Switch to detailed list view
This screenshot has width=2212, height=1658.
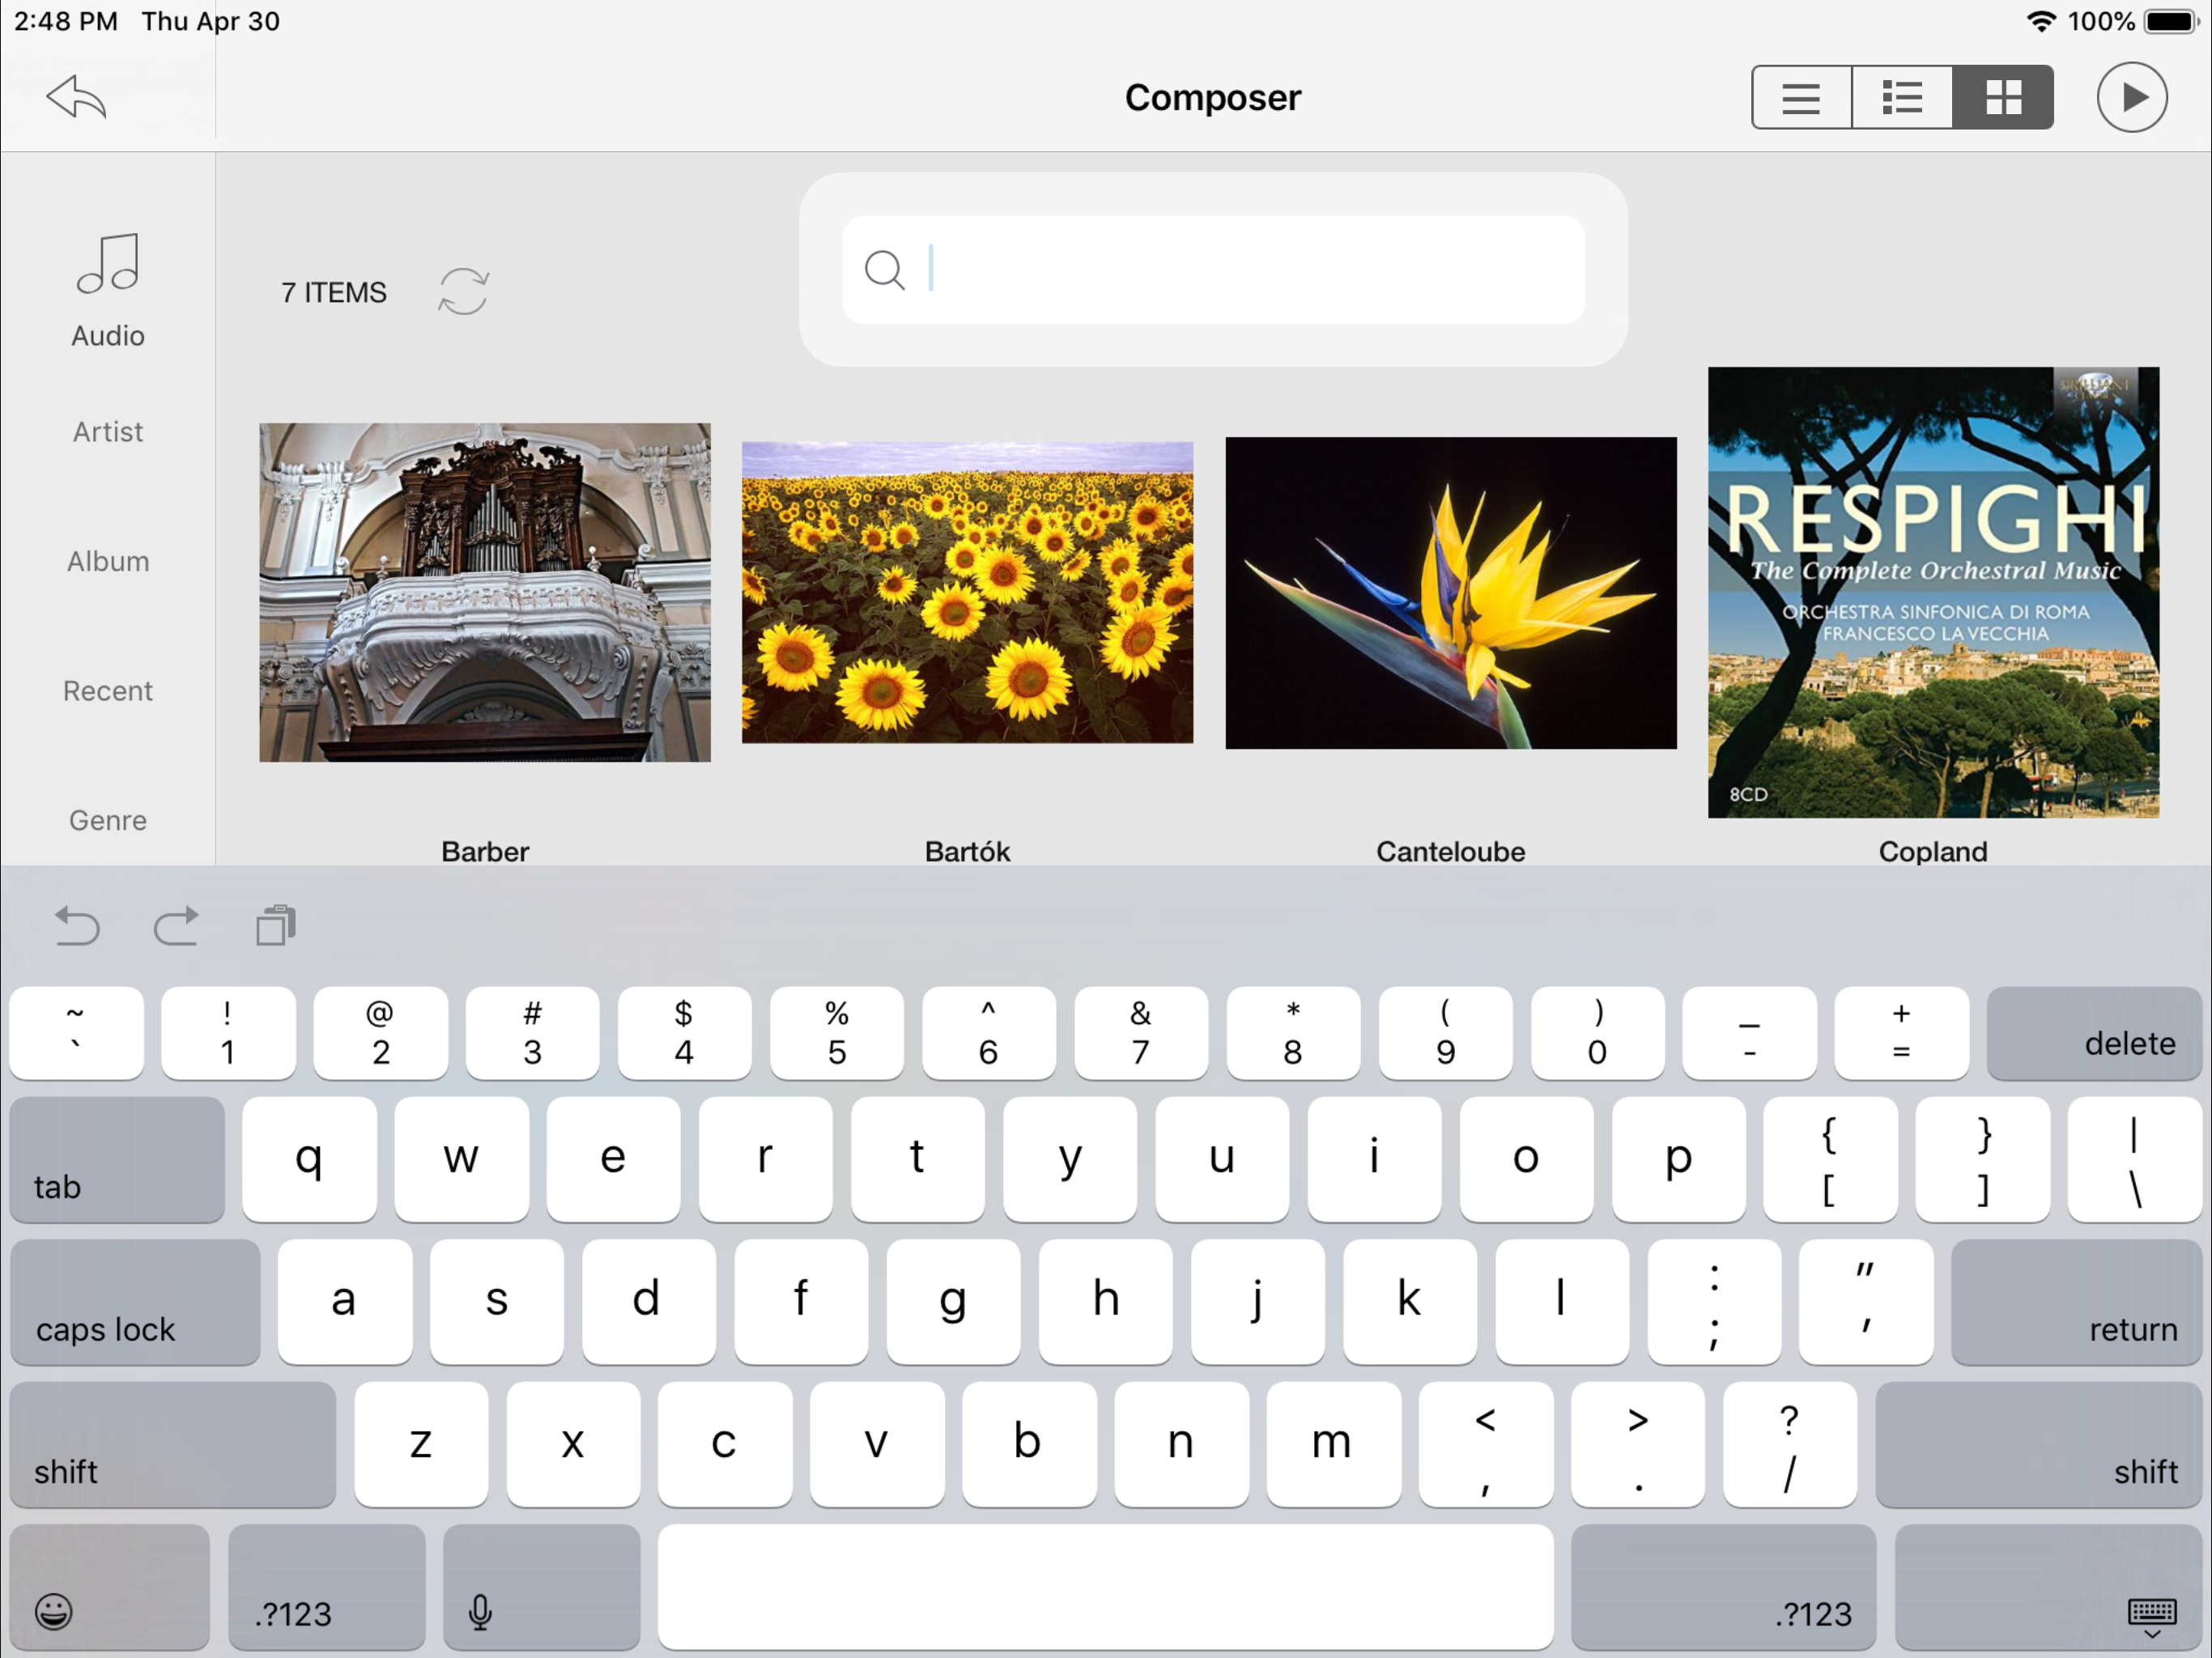coord(1901,97)
